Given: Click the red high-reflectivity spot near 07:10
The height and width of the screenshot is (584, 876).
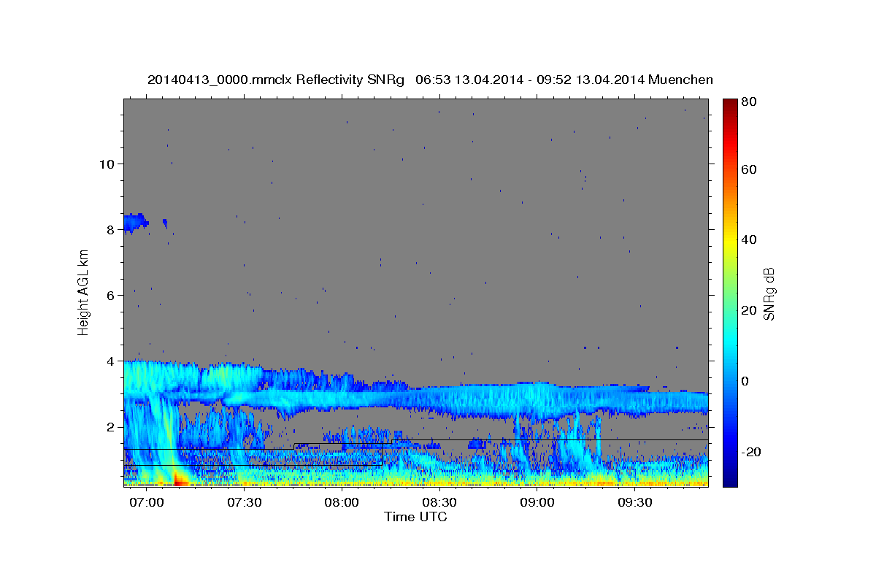Looking at the screenshot, I should point(180,480).
